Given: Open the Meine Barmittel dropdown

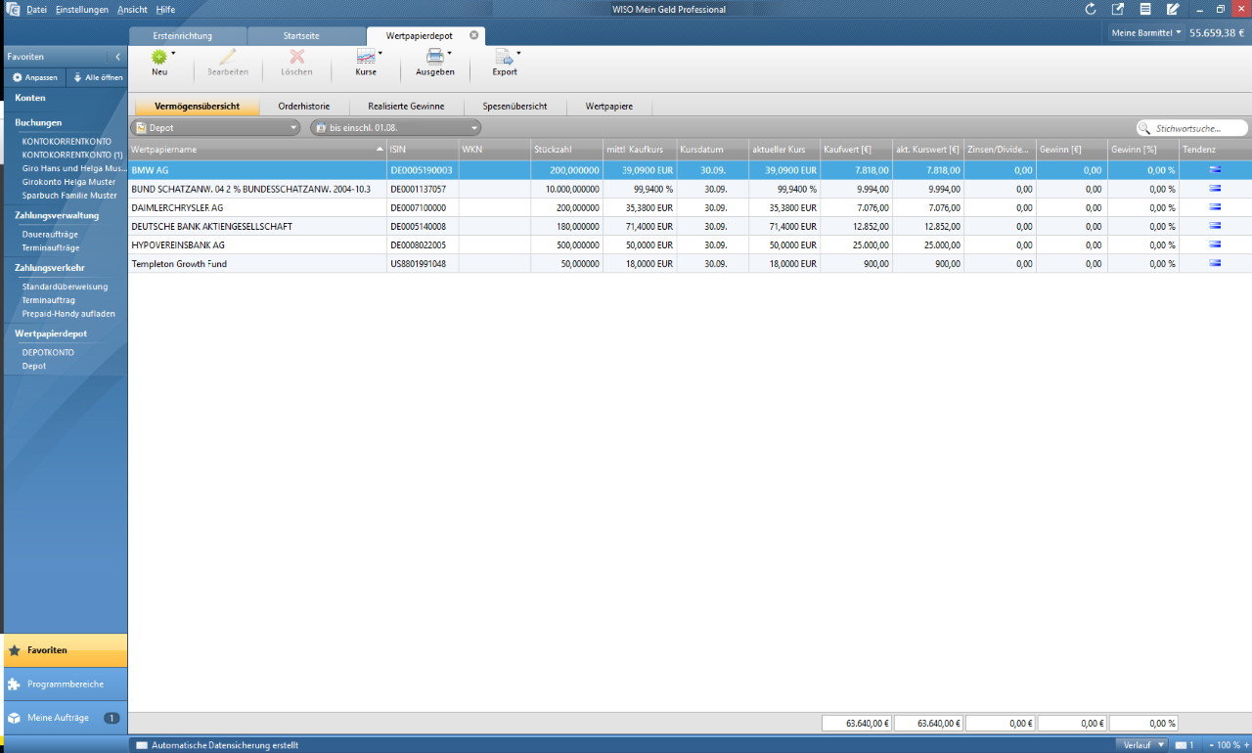Looking at the screenshot, I should [1146, 32].
